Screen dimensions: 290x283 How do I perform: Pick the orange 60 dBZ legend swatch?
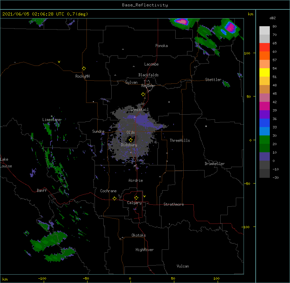coord(264,55)
